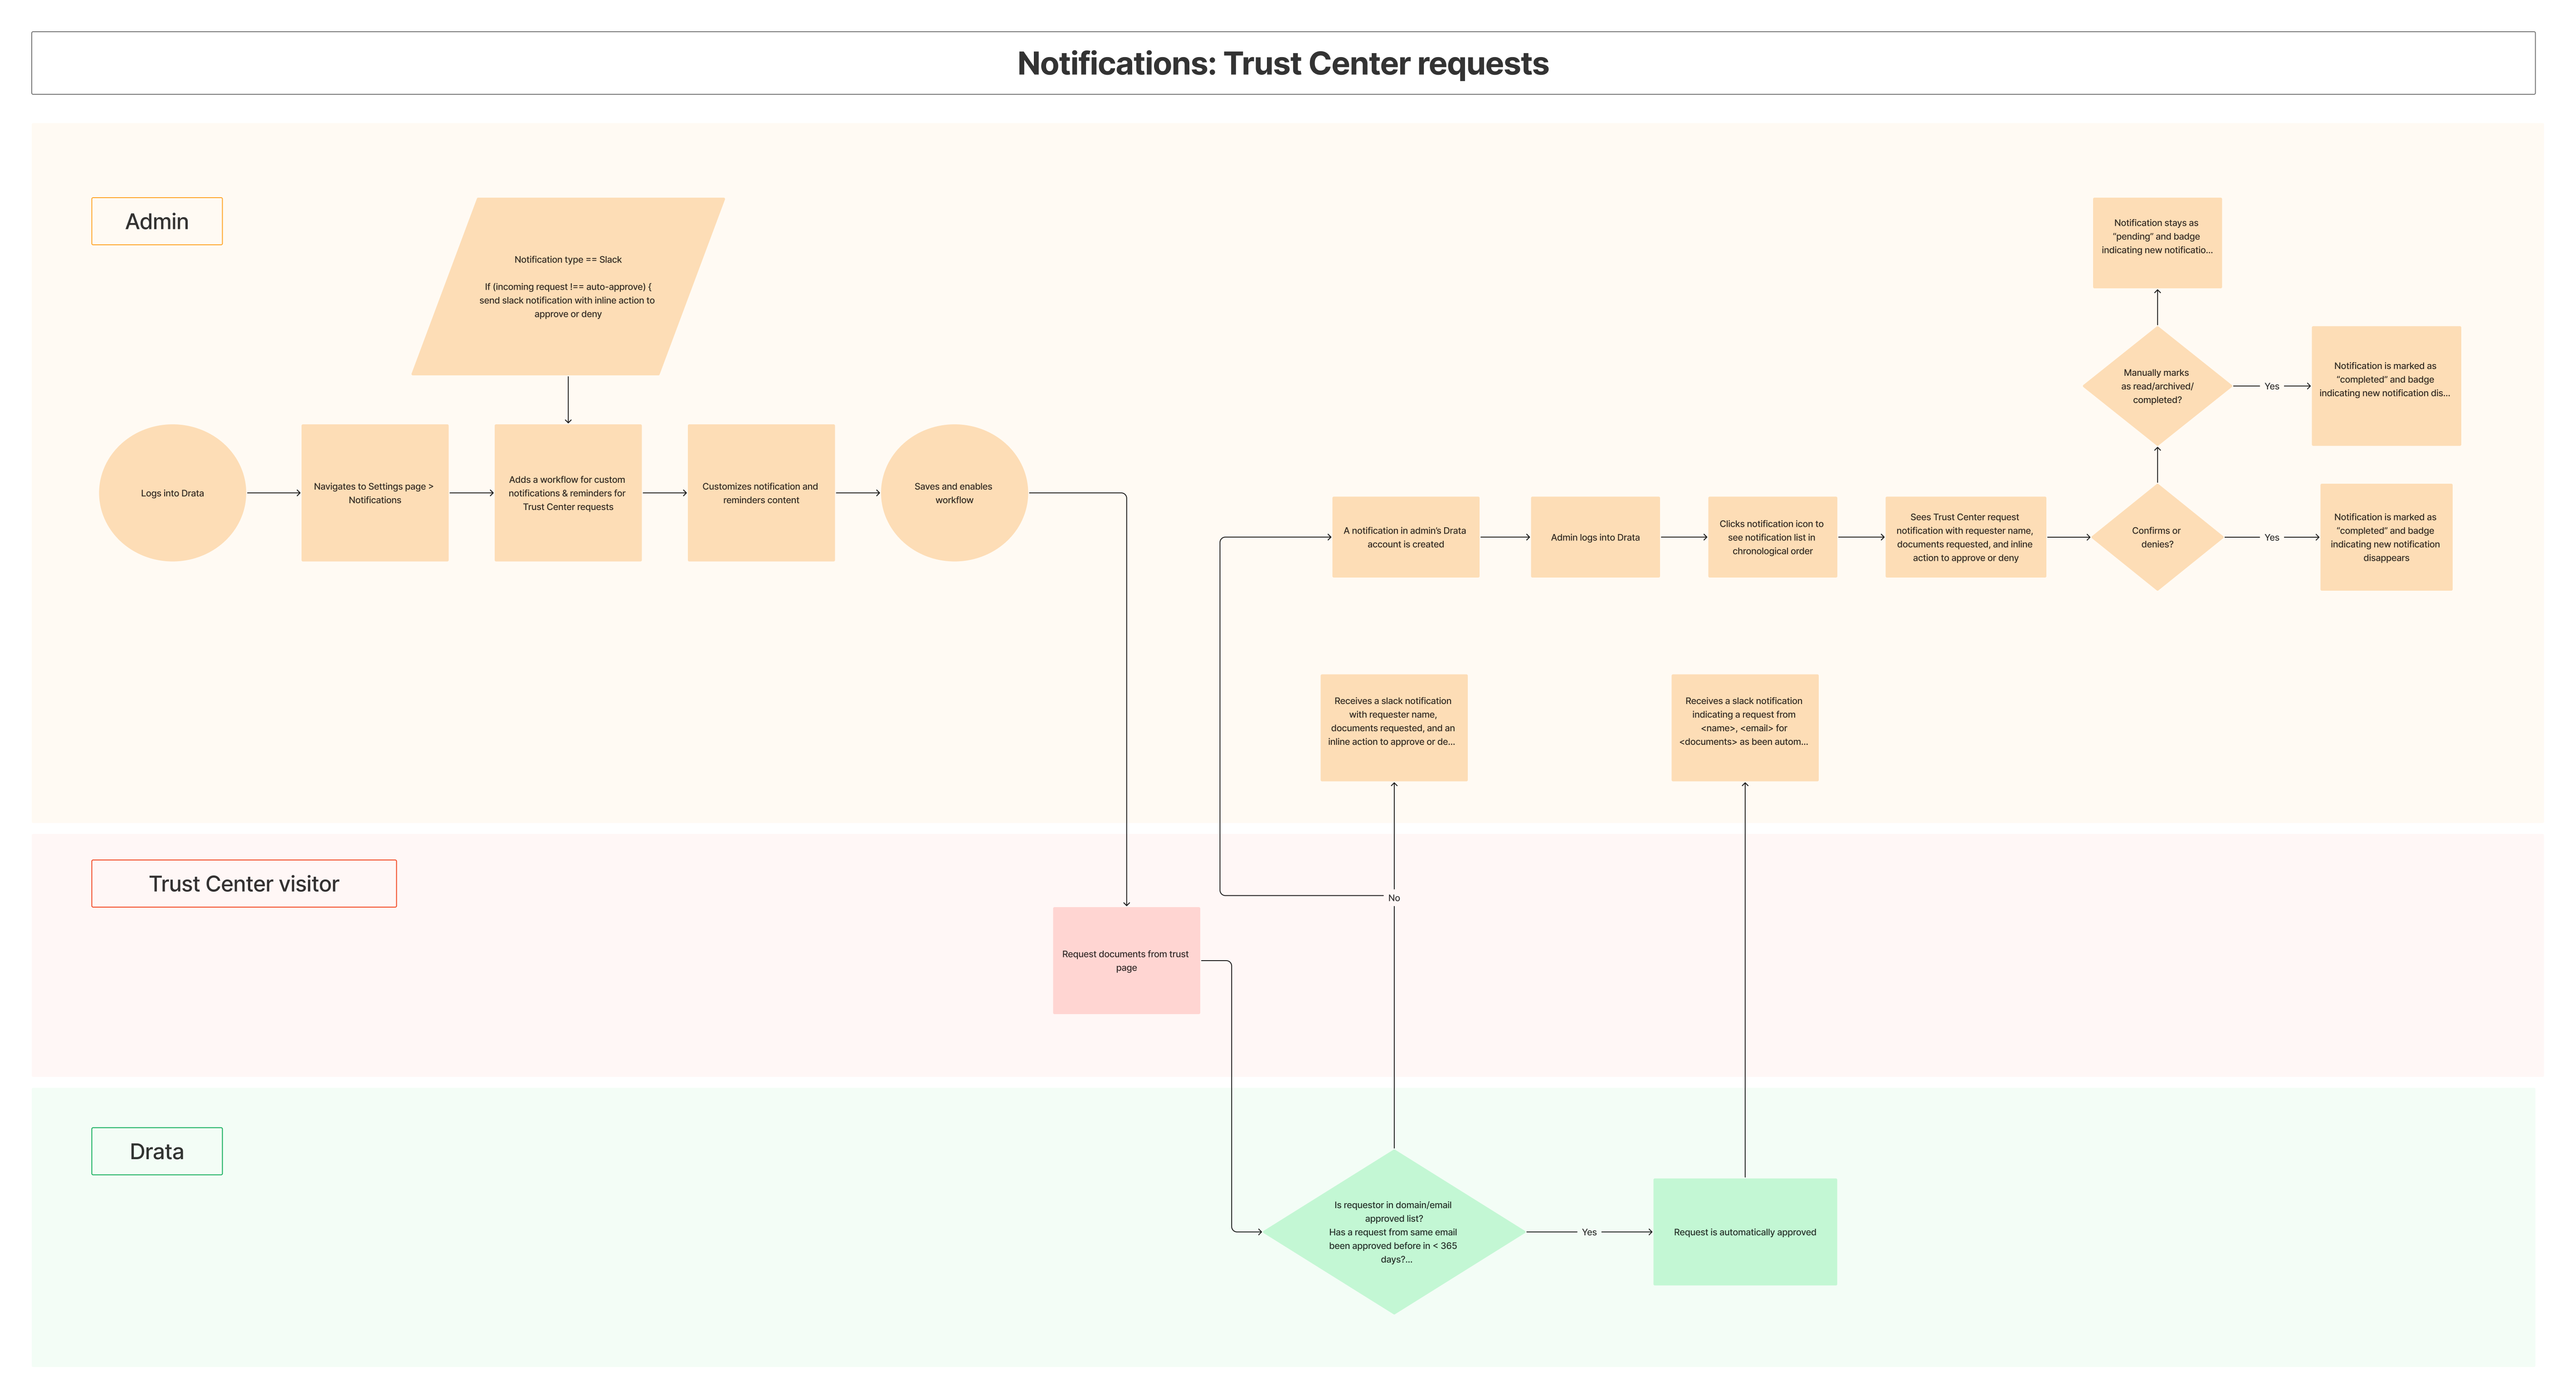Viewport: 2576px width, 1399px height.
Task: Click the "Navigates to Settings page > Notifications" box
Action: click(x=374, y=492)
